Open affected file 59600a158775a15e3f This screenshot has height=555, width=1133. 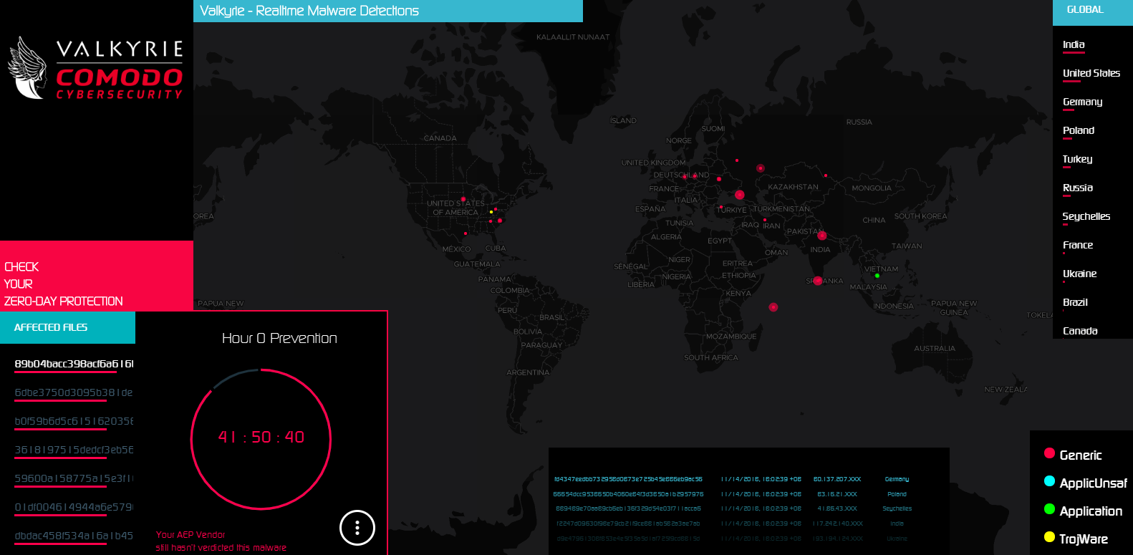pos(74,478)
